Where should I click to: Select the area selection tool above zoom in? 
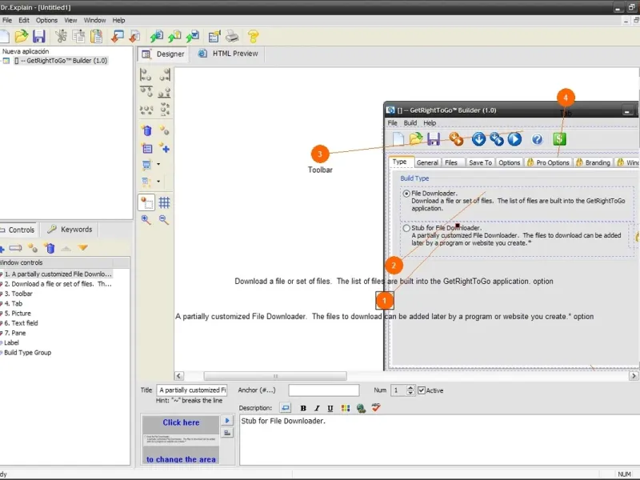point(146,202)
